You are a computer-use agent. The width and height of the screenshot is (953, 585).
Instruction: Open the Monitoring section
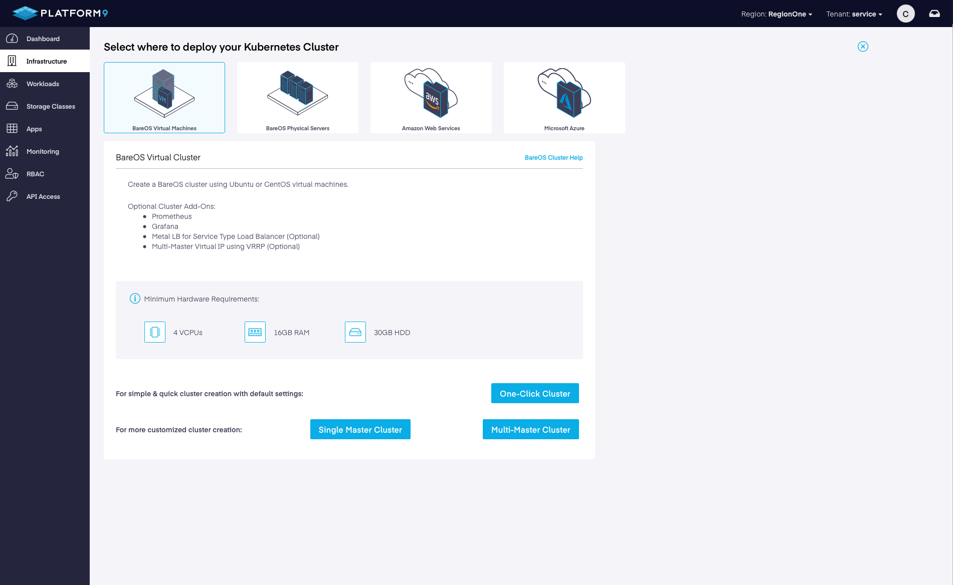click(43, 151)
